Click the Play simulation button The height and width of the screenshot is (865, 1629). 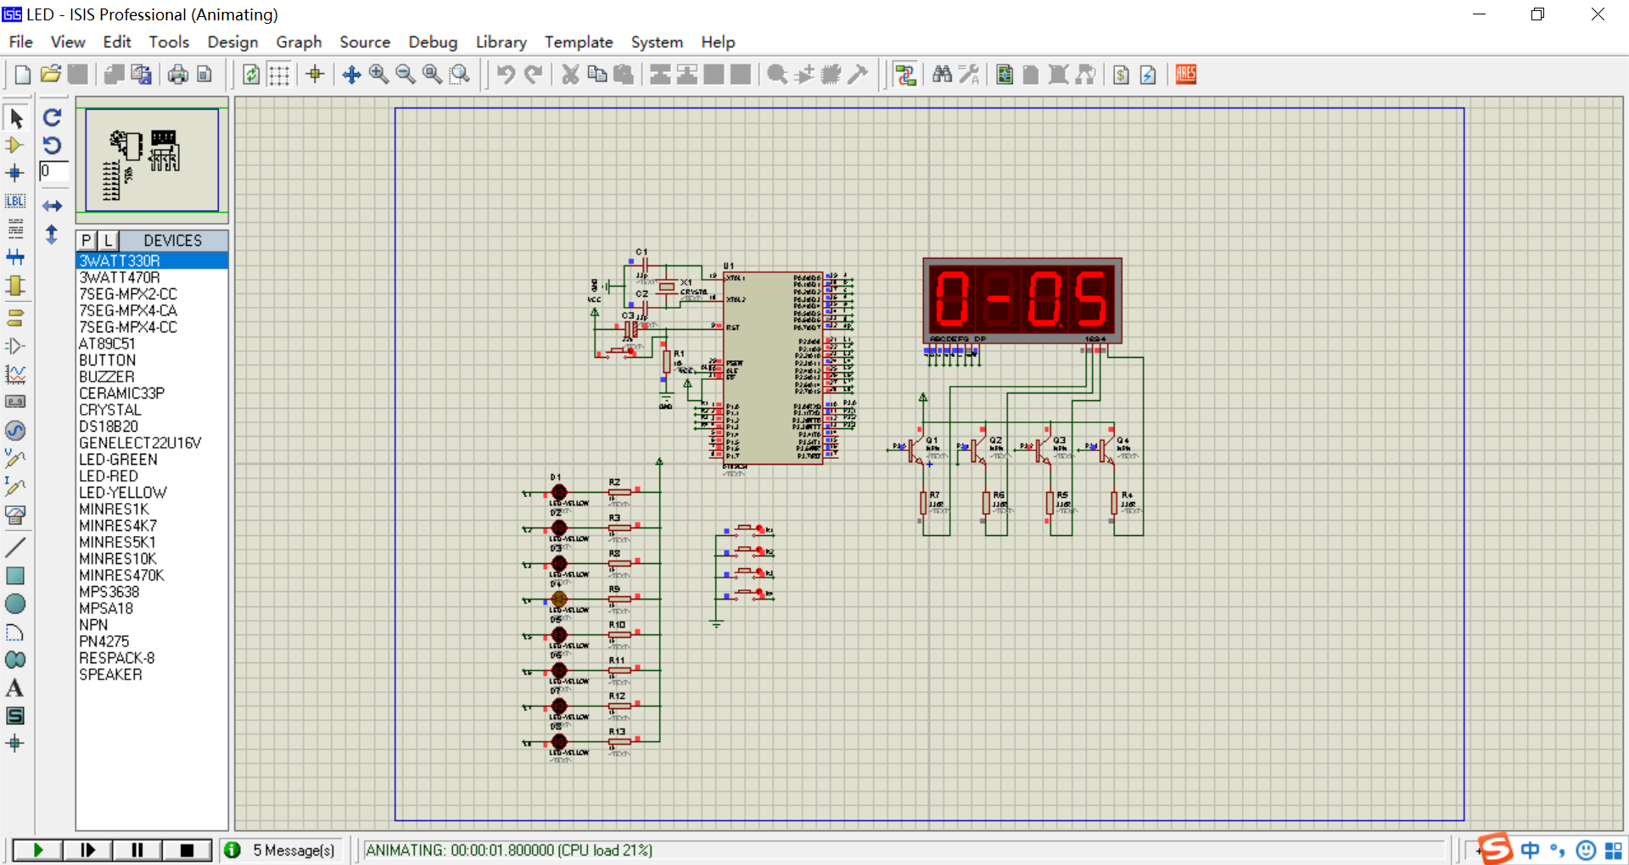coord(38,850)
